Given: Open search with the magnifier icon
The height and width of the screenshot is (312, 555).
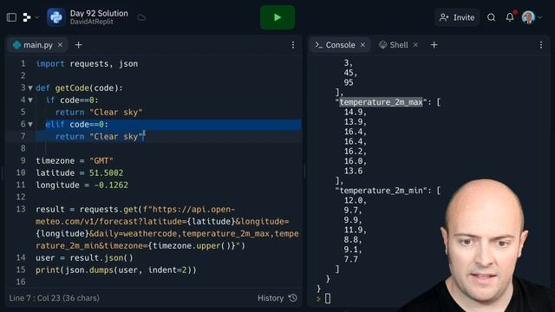Looking at the screenshot, I should pos(491,17).
